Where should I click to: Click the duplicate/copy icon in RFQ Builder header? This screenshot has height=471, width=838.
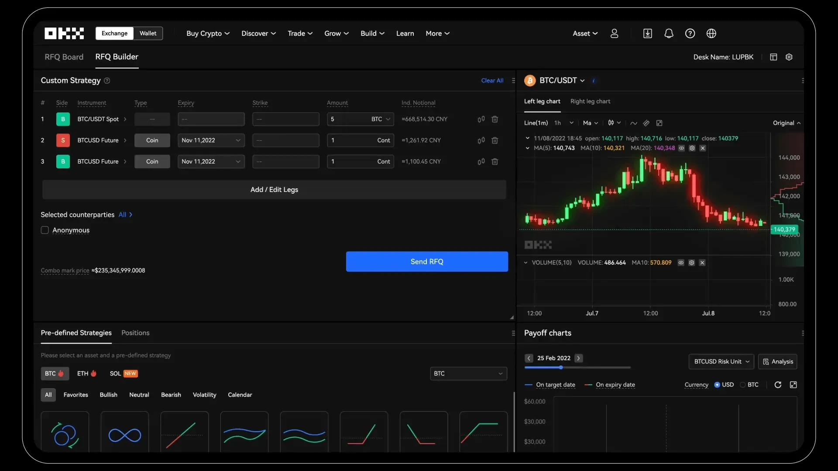(x=773, y=57)
